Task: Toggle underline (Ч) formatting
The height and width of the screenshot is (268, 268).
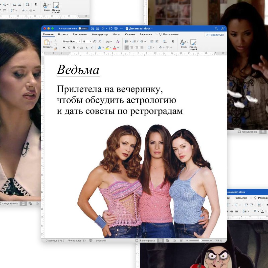Action: point(74,48)
